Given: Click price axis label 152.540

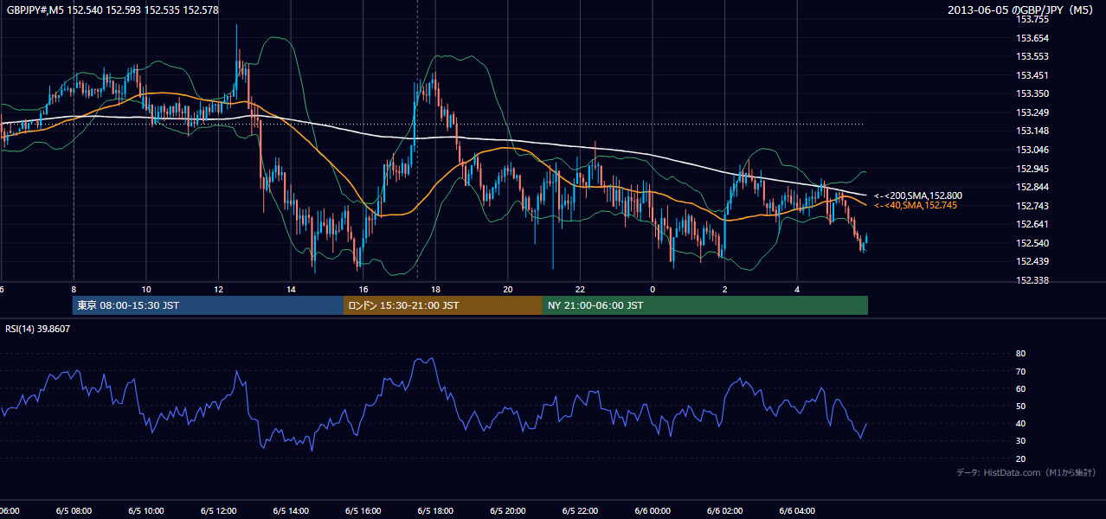Looking at the screenshot, I should point(1033,243).
